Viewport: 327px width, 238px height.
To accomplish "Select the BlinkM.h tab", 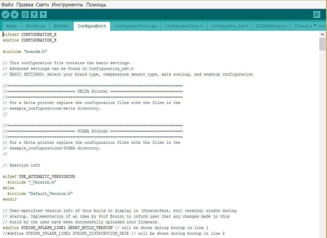I will tap(61, 26).
